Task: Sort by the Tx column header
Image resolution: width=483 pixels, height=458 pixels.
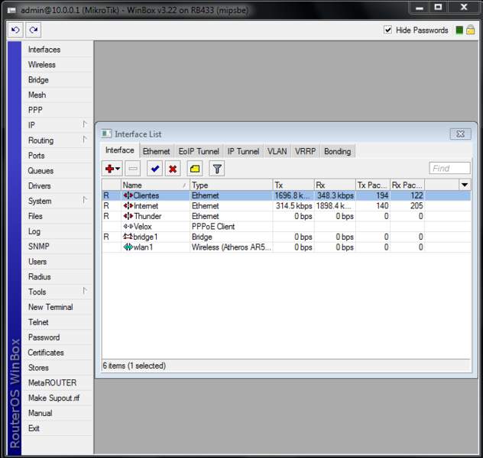Action: click(x=293, y=185)
